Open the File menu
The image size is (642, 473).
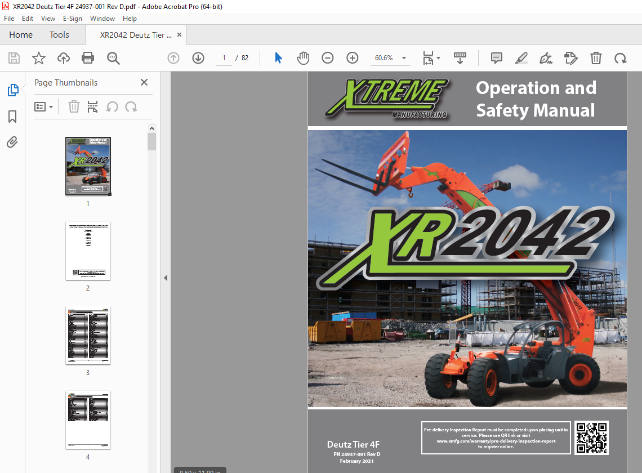[9, 19]
